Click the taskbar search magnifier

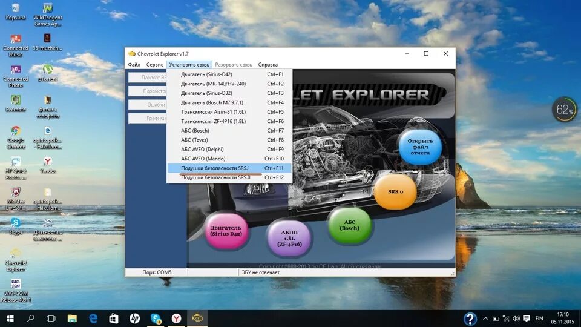pyautogui.click(x=31, y=319)
